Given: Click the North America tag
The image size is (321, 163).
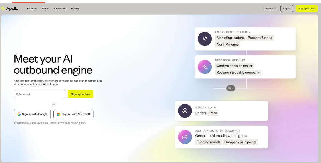Looking at the screenshot, I should 228,44.
